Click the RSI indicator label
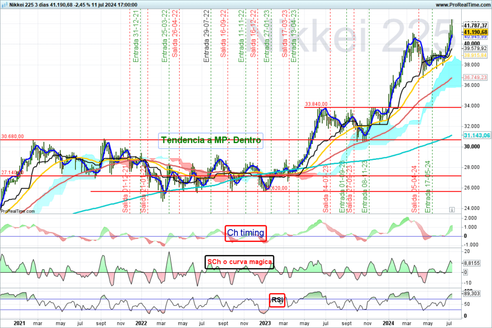This screenshot has width=492, height=328. click(277, 300)
